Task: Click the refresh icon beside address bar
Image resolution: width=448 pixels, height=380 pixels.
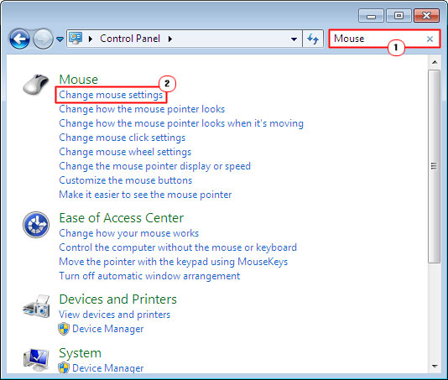Action: [x=313, y=39]
